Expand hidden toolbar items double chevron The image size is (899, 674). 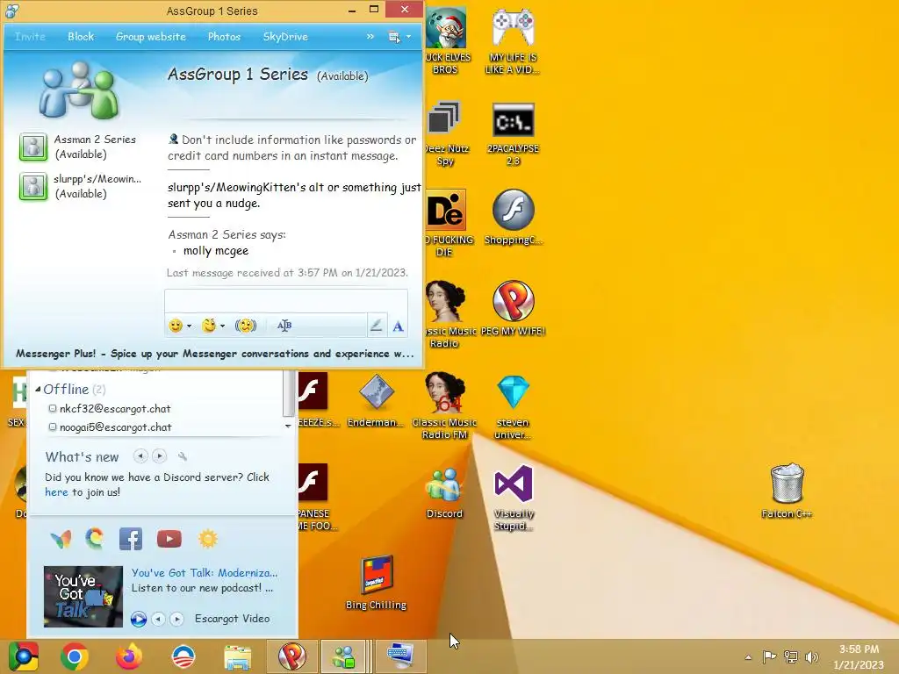coord(370,37)
